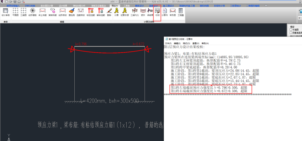Select the 三维图 3D view icon
302x141 pixels.
(x=23, y=12)
